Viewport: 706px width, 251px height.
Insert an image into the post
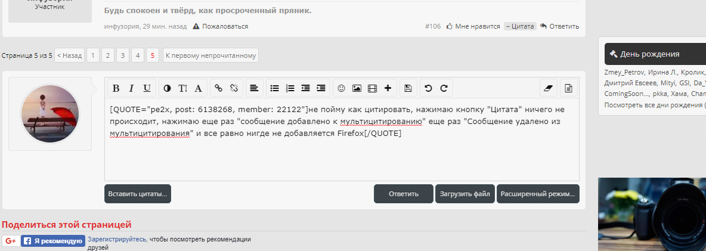click(x=357, y=88)
